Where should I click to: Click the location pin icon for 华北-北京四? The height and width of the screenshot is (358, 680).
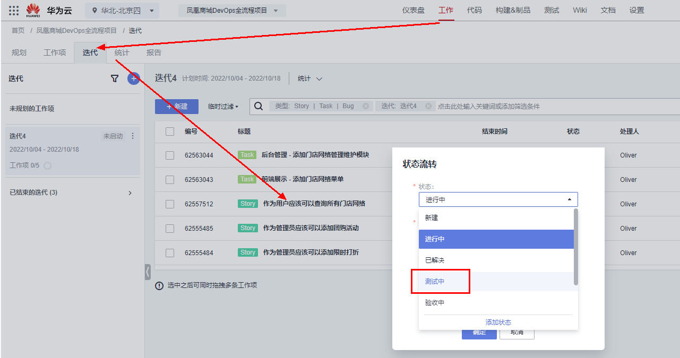pos(94,11)
